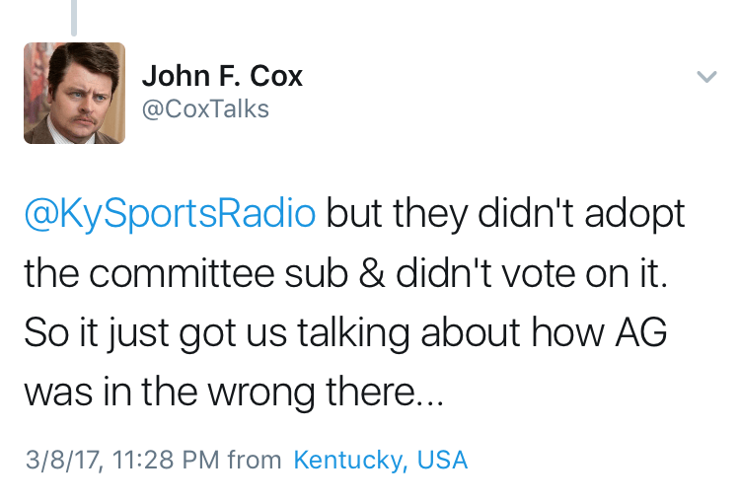Open the @KySportsRadio mention link
This screenshot has width=740, height=502.
click(x=169, y=214)
